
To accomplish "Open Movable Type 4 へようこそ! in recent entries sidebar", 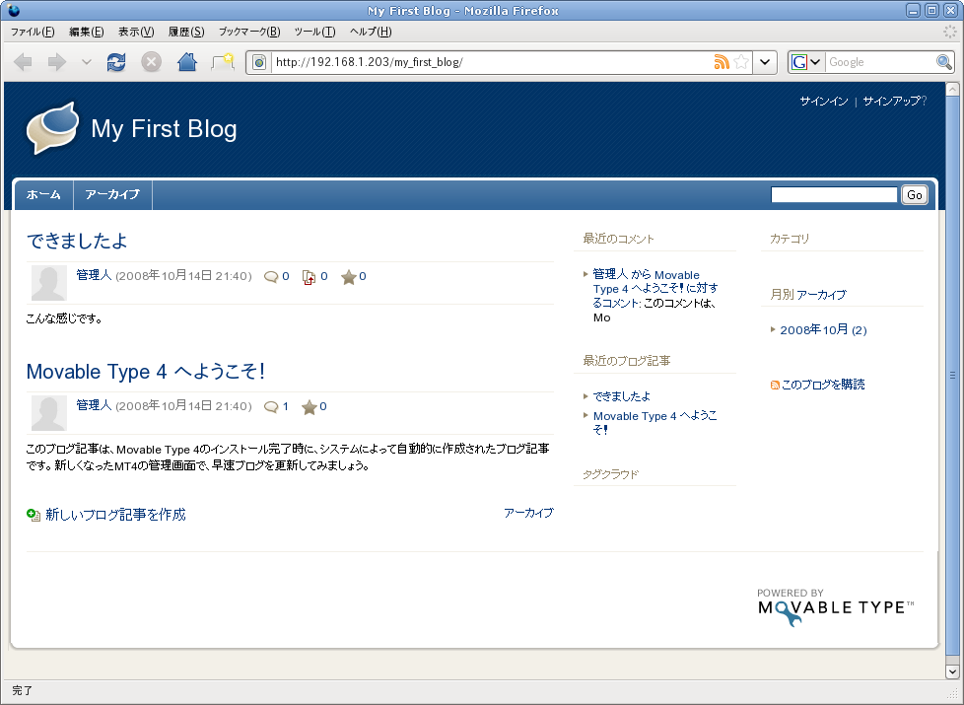I will tap(654, 423).
